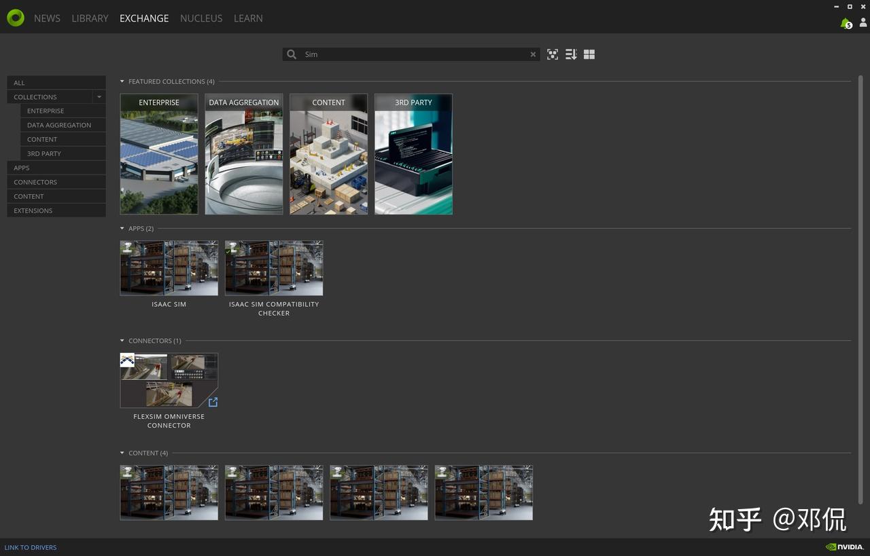Follow the Link to Drivers link
Screen dimensions: 870x556
tap(31, 547)
